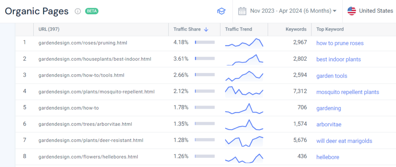Click the "mosquito repellent plants" keyword link
The width and height of the screenshot is (396, 167).
point(347,92)
